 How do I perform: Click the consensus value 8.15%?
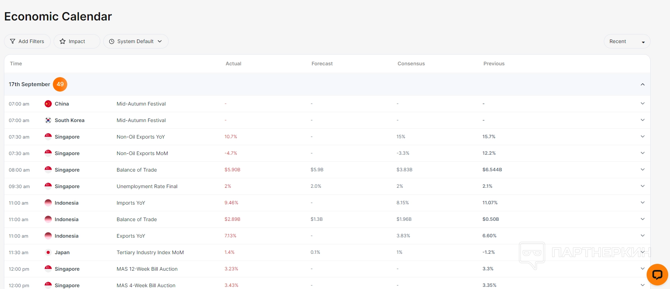402,203
